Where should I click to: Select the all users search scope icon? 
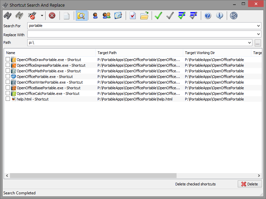tap(106, 16)
